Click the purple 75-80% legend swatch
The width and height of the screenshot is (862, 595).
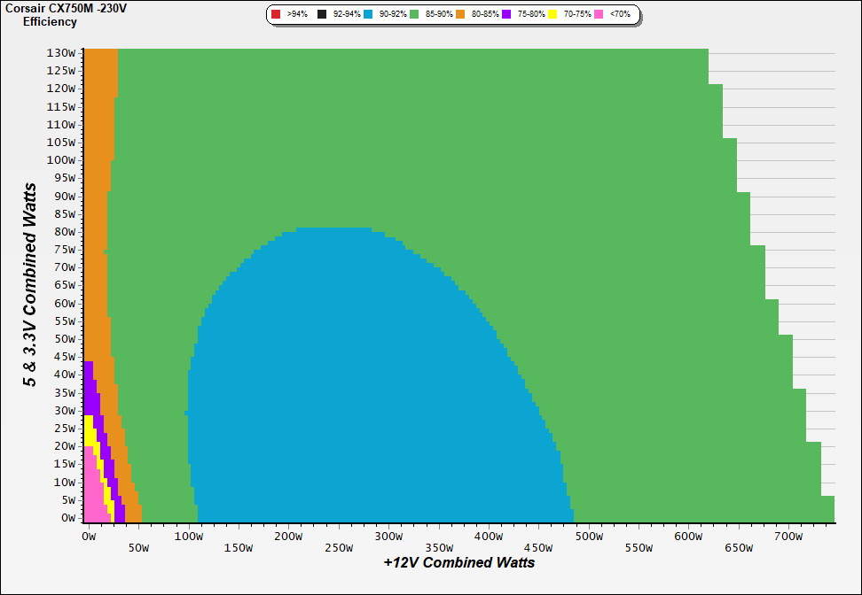pos(506,14)
